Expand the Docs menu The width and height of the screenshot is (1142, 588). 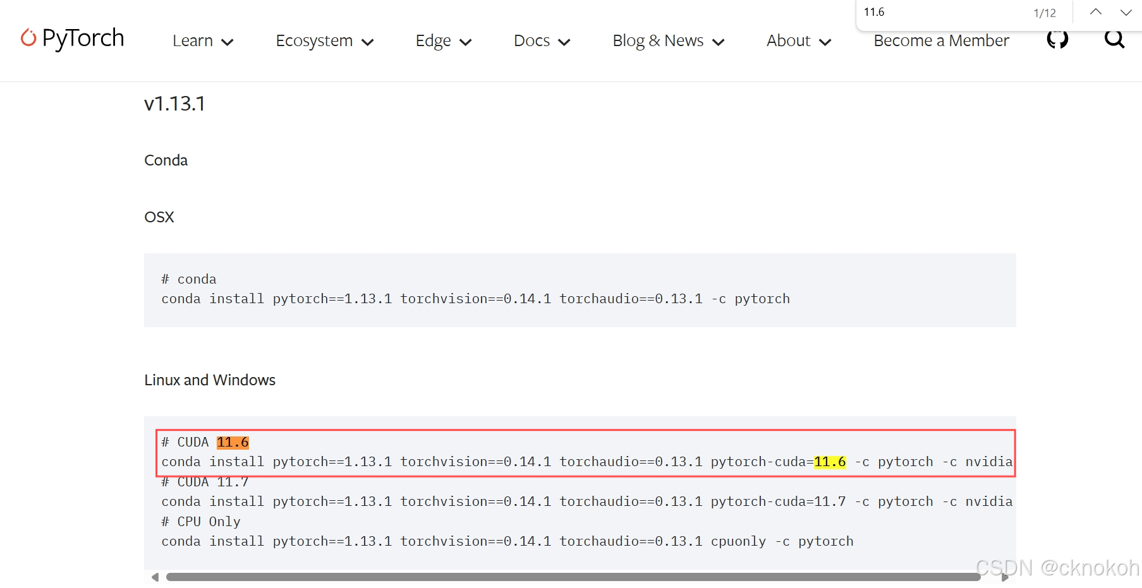click(542, 41)
